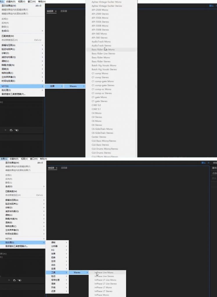The height and width of the screenshot is (297, 217).
Task: Select CLA Bass Mono/Stereo
Action: 104,141
